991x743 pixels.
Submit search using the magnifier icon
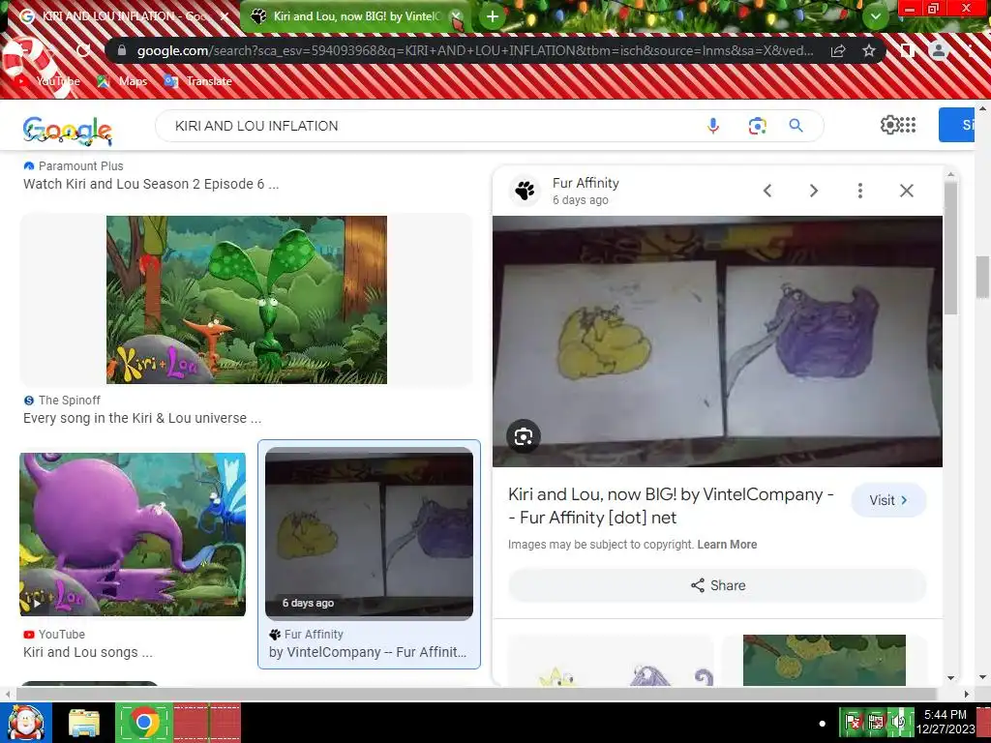click(x=796, y=125)
